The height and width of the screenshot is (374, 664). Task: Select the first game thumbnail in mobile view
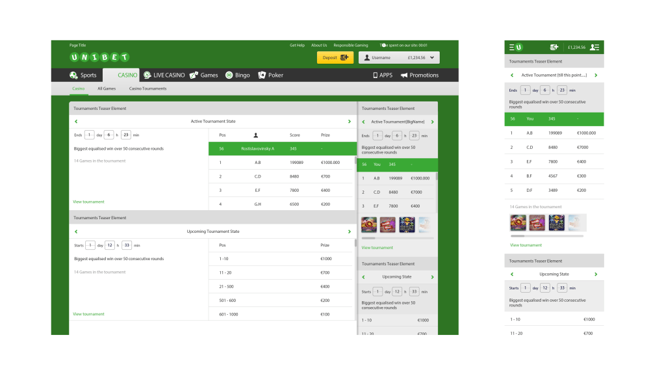[x=518, y=223]
